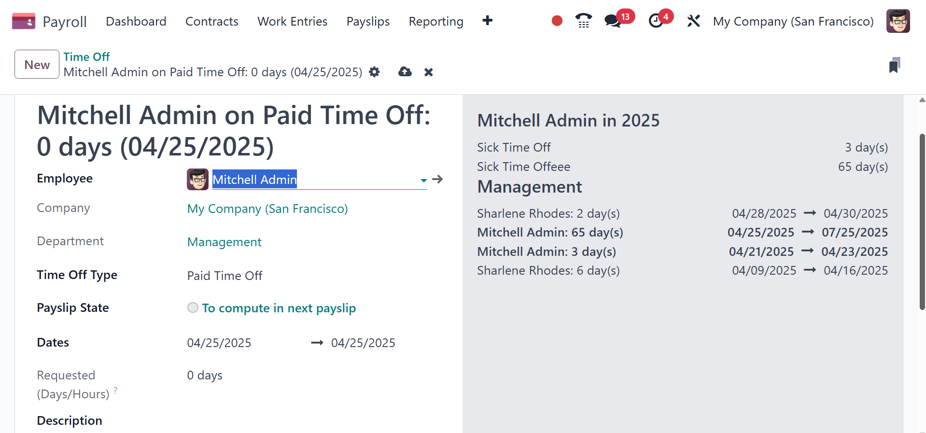Open the company switcher My Company (San Francisco)
926x433 pixels.
coord(793,21)
